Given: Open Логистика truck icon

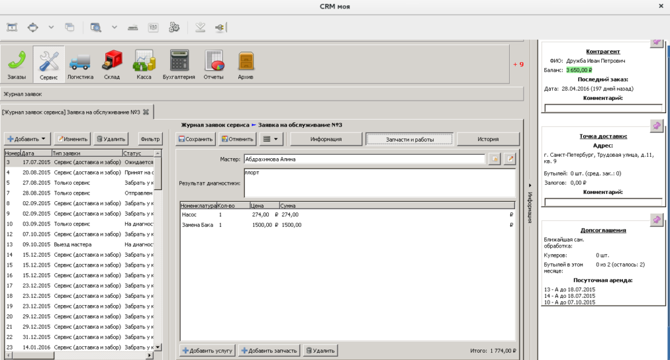Looking at the screenshot, I should point(80,65).
